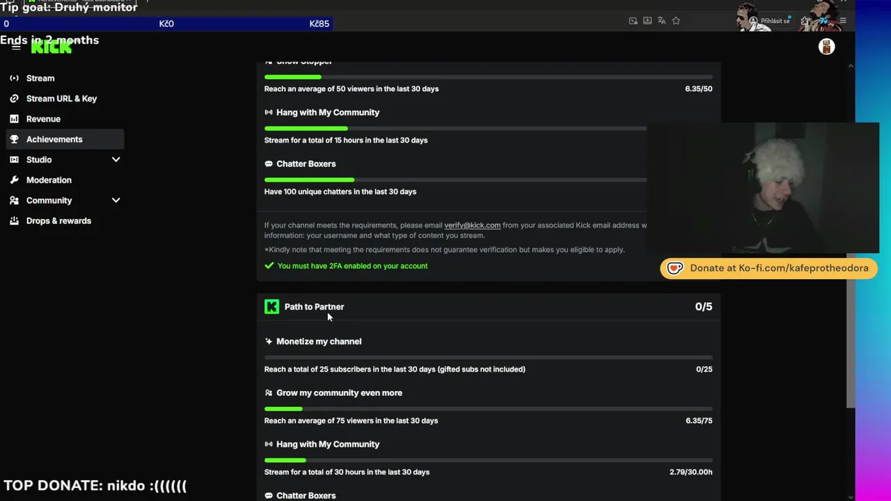Image resolution: width=891 pixels, height=501 pixels.
Task: Click the Achievements trophy icon
Action: point(14,139)
